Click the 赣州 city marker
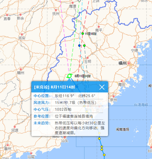The height and width of the screenshot is (159, 152). click(21, 69)
